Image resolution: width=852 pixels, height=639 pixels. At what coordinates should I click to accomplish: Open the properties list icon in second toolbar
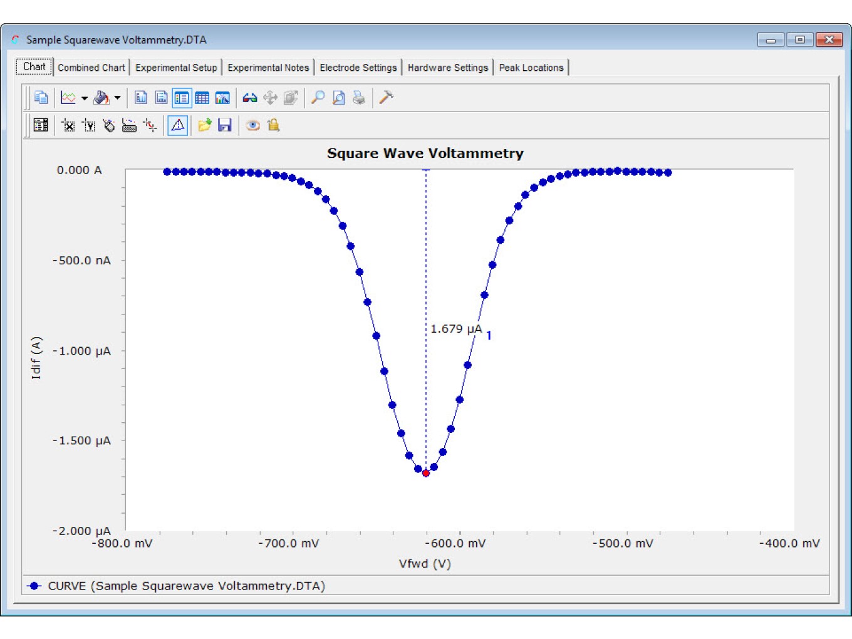(x=41, y=125)
